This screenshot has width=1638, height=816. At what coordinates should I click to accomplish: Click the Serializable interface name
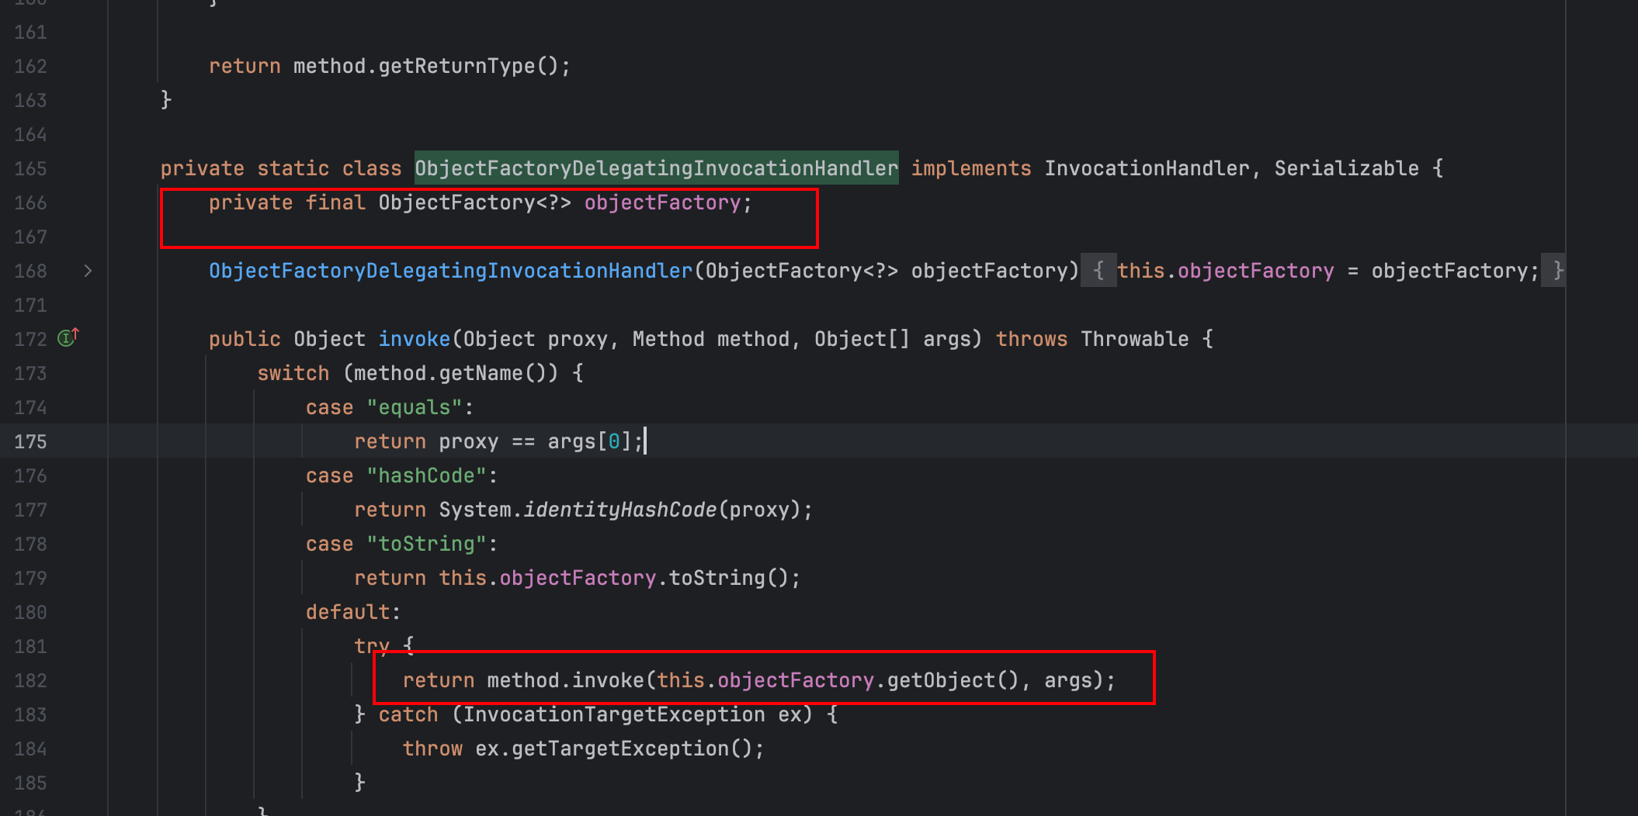point(1345,168)
